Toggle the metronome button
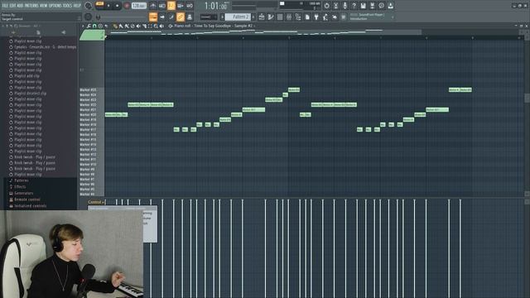 152,6
